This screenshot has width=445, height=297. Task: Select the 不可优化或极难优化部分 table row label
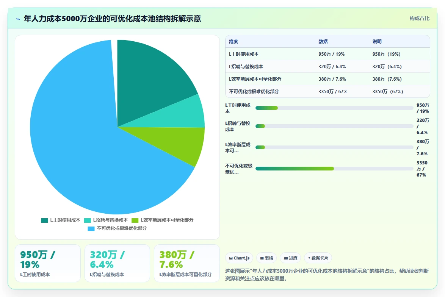tap(254, 91)
